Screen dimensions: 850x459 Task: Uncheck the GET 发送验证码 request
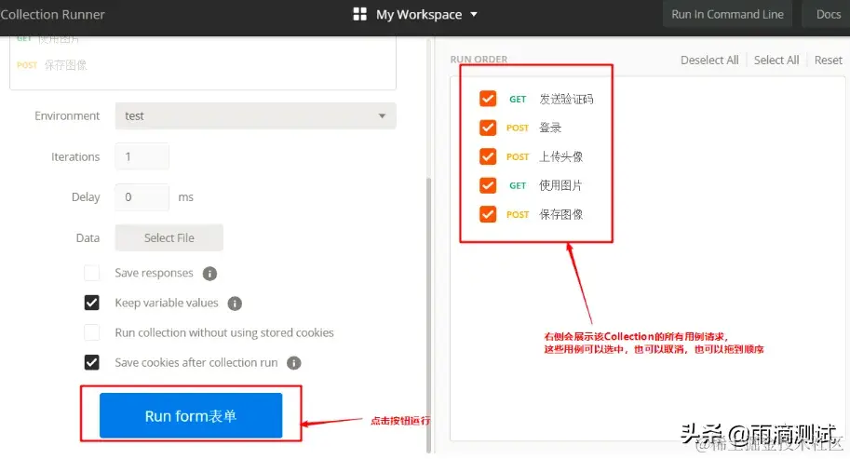(x=488, y=99)
